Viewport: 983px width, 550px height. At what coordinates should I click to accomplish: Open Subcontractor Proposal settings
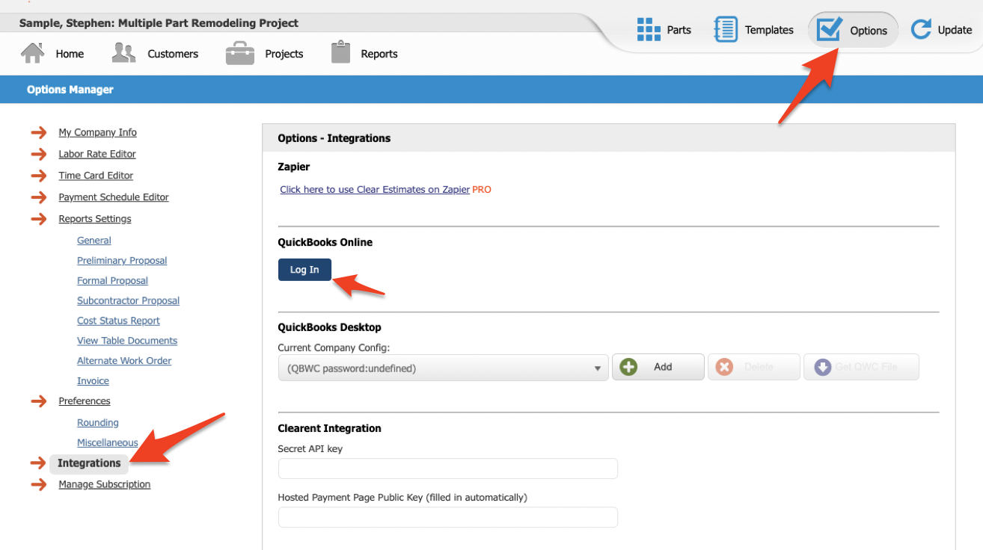128,300
